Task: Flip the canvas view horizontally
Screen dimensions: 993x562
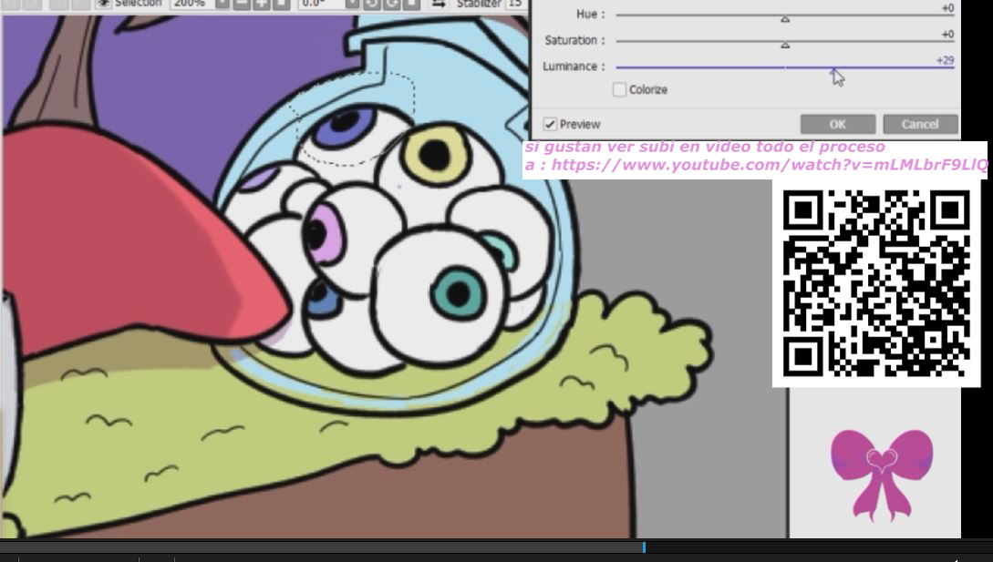Action: tap(439, 4)
